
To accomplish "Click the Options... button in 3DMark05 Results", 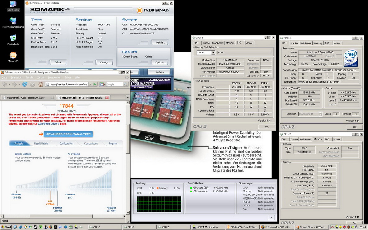I will click(160, 62).
